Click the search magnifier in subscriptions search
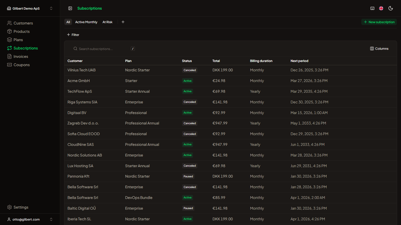 point(75,48)
